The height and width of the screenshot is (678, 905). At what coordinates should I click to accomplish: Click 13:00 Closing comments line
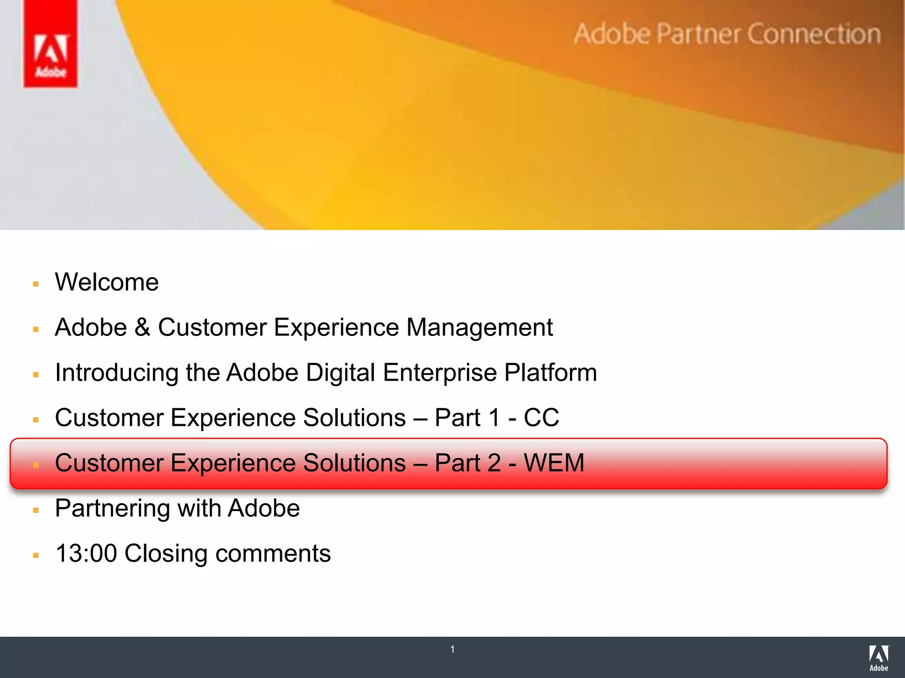(193, 553)
